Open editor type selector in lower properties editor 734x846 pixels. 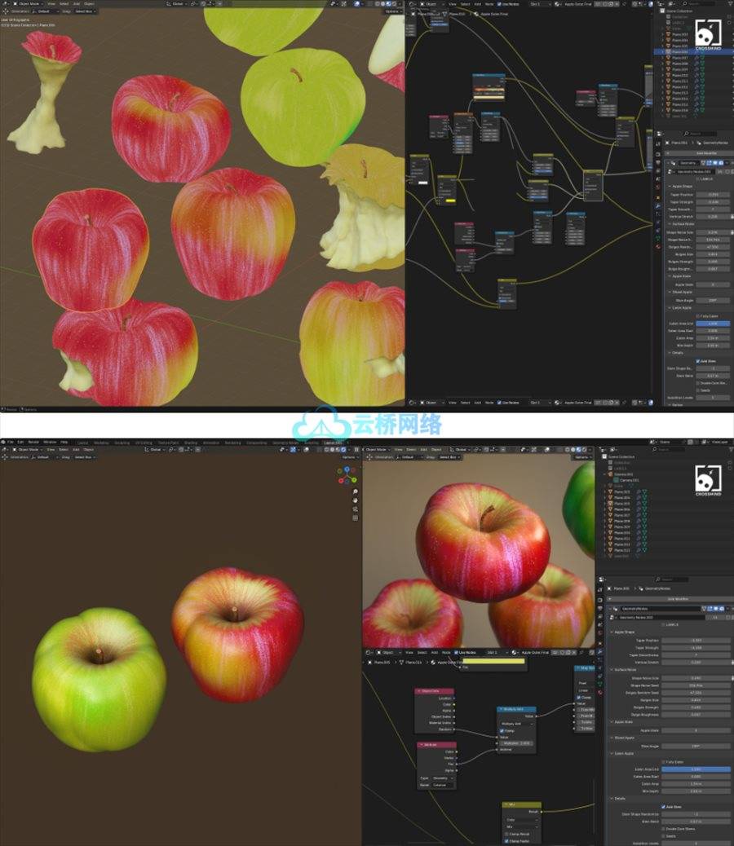coord(601,579)
